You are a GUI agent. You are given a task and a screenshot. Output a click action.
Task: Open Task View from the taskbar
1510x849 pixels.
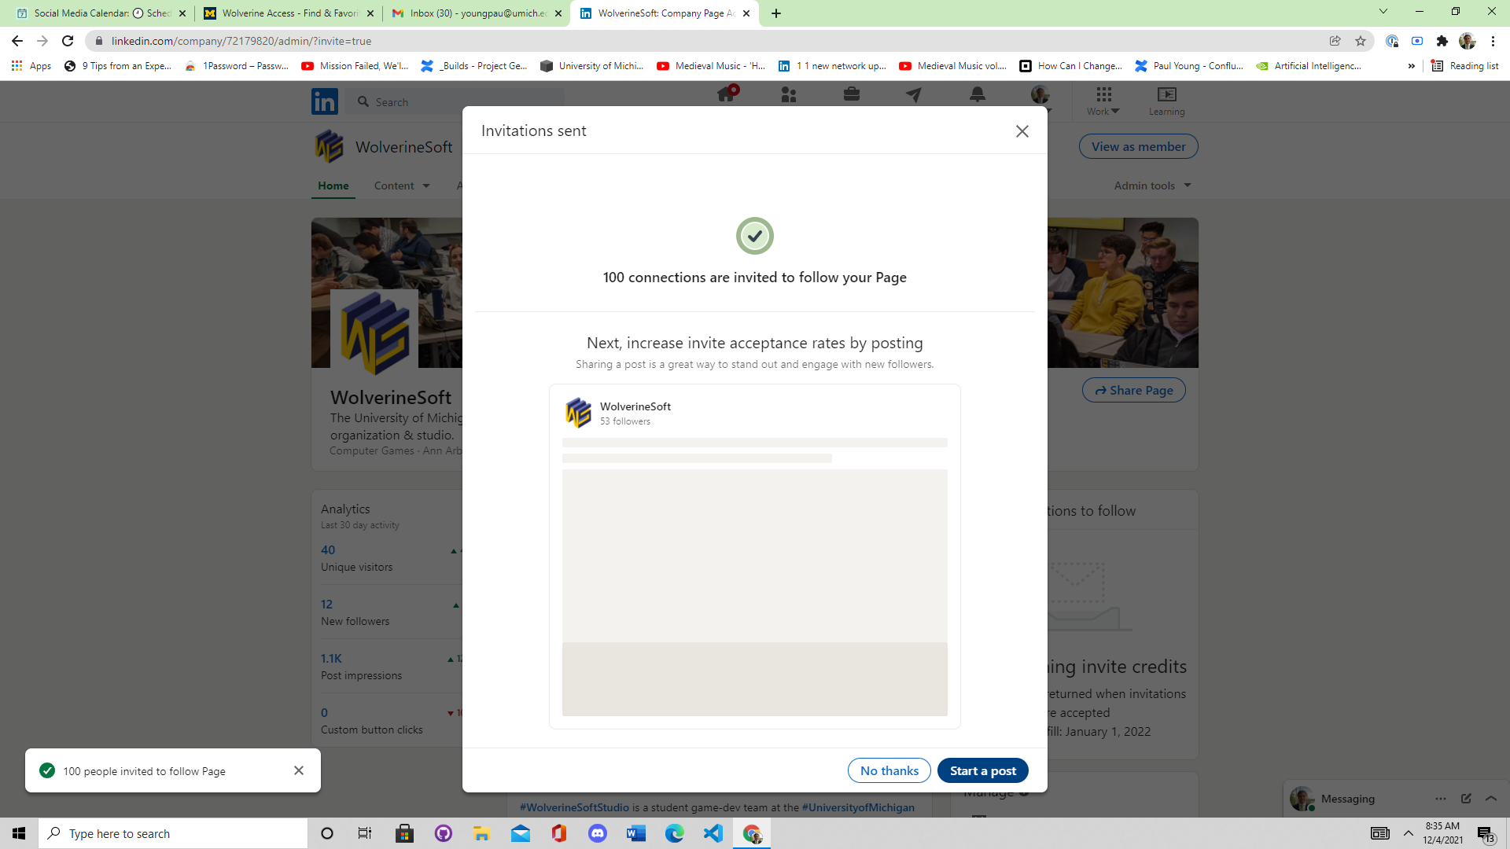click(x=365, y=833)
